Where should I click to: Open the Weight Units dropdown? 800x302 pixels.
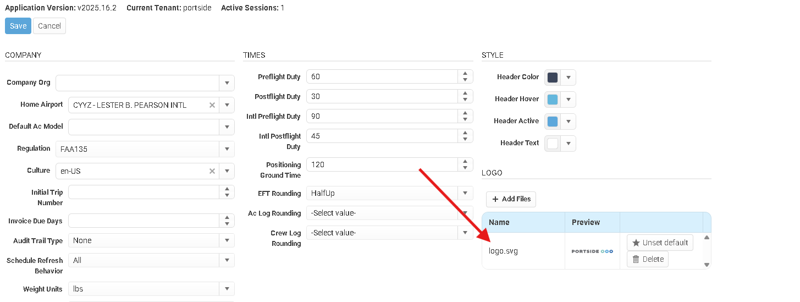tap(227, 289)
